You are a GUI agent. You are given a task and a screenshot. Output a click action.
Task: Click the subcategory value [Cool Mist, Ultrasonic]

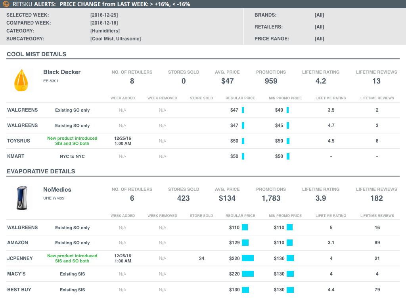click(x=115, y=38)
